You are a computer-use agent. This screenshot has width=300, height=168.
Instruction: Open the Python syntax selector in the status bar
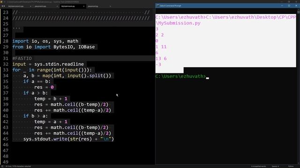[291, 166]
